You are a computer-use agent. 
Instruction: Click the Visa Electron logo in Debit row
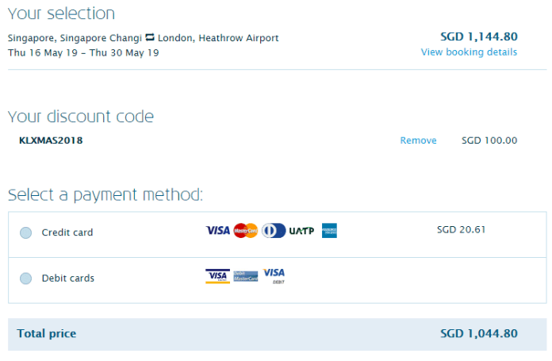click(x=218, y=276)
